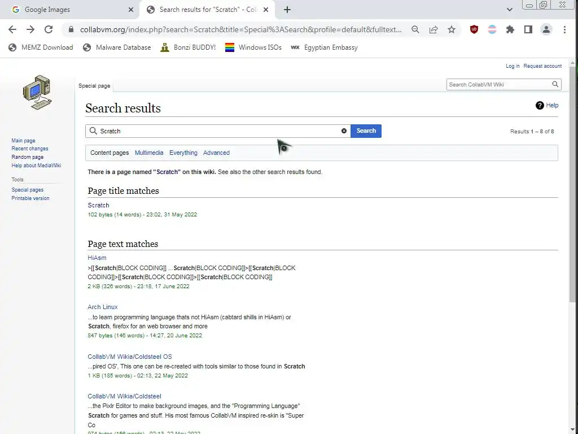Click the padlock site info icon
This screenshot has width=578, height=434.
pos(71,29)
